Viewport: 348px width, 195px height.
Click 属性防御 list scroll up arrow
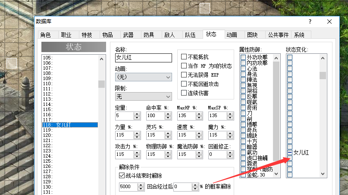(276, 58)
